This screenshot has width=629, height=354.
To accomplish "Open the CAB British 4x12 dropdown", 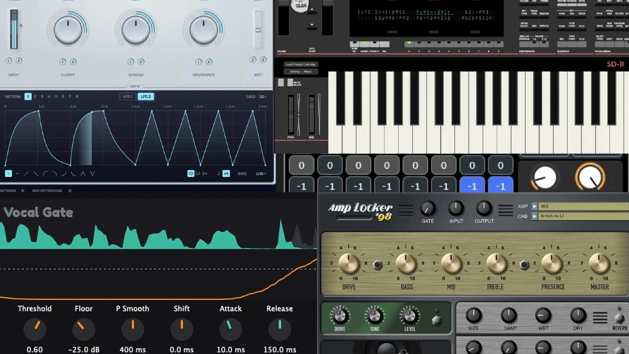I will coord(584,216).
